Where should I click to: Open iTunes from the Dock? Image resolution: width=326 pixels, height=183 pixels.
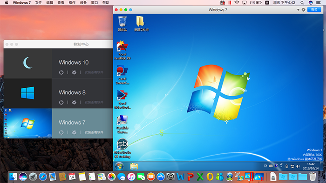coord(131,176)
